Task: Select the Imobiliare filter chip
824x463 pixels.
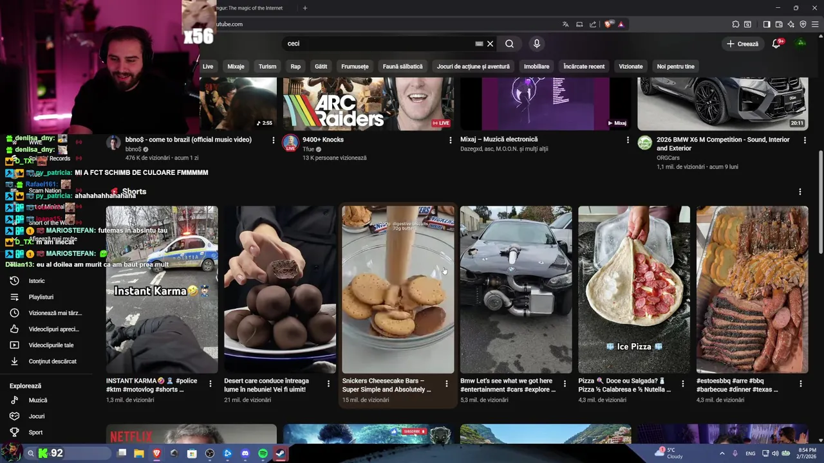Action: point(536,66)
